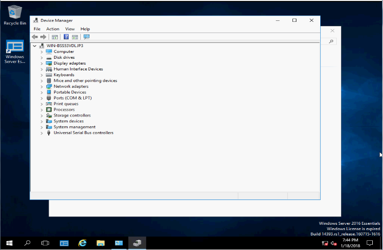This screenshot has width=383, height=250.
Task: Open the File menu
Action: pyautogui.click(x=37, y=29)
